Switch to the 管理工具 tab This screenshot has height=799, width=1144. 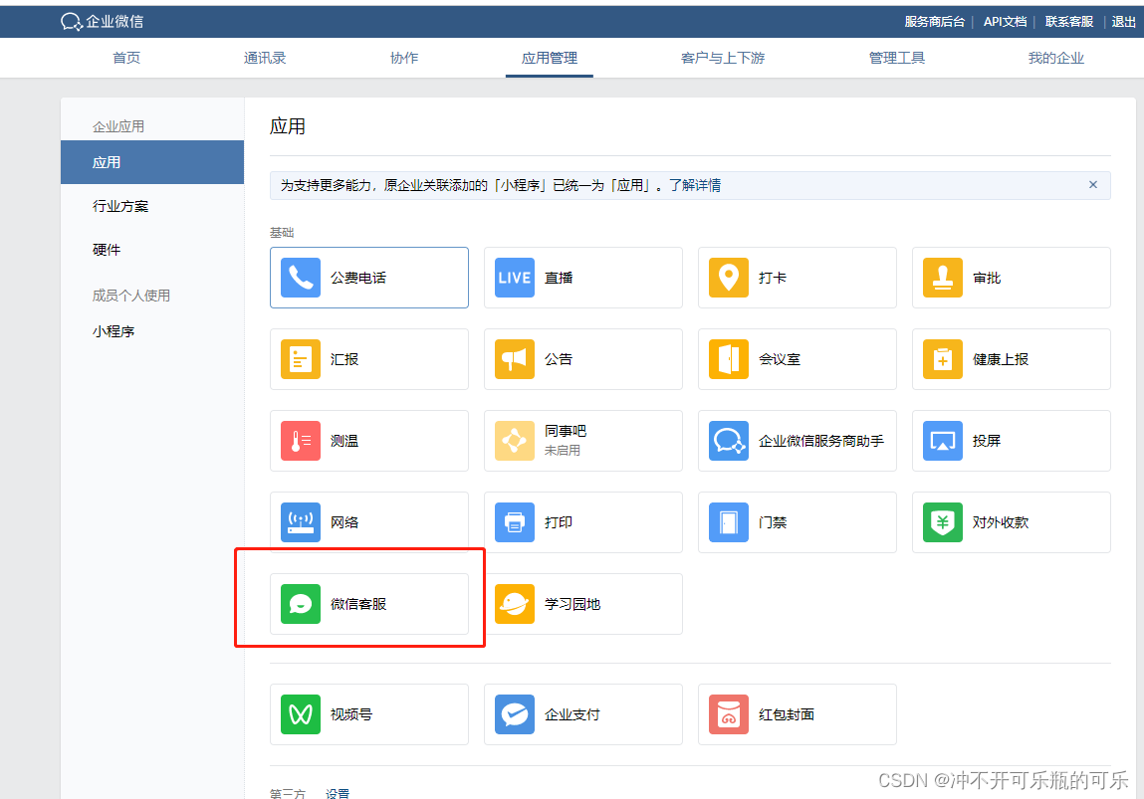point(897,58)
